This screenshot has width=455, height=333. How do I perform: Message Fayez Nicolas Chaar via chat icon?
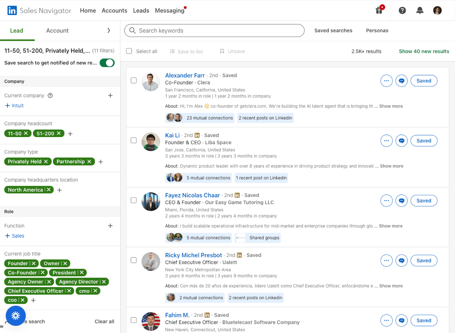(401, 201)
